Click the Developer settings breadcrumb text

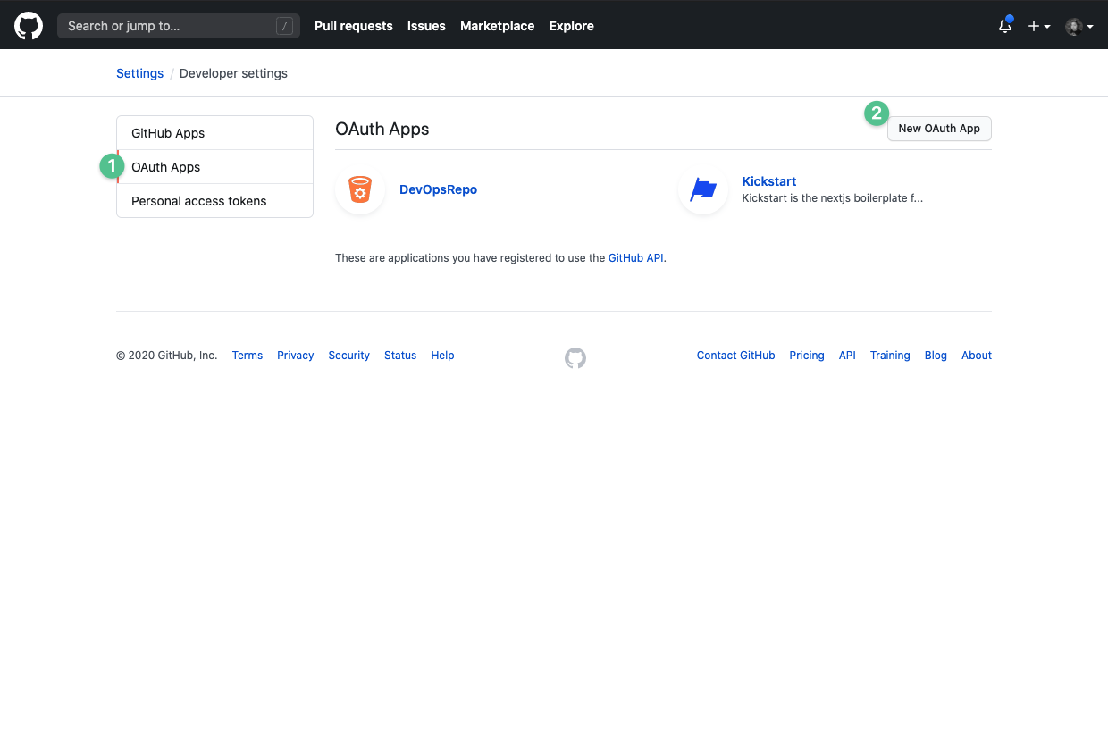click(x=233, y=73)
